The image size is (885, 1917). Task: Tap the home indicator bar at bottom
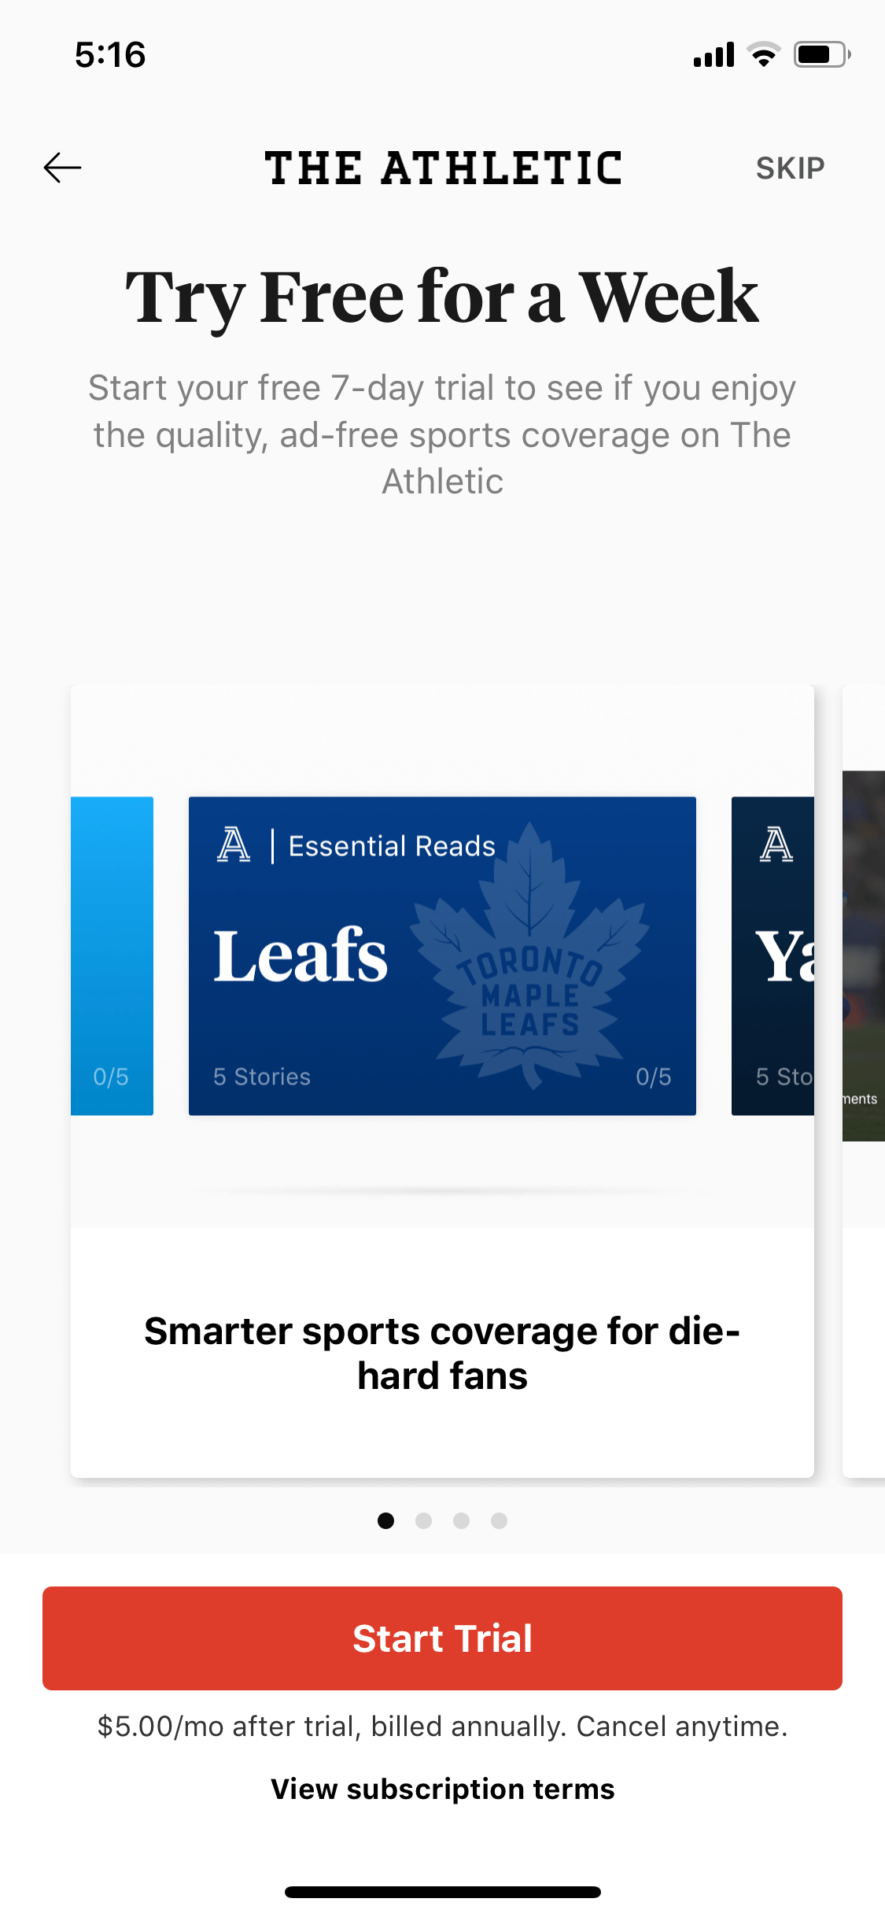[443, 1892]
